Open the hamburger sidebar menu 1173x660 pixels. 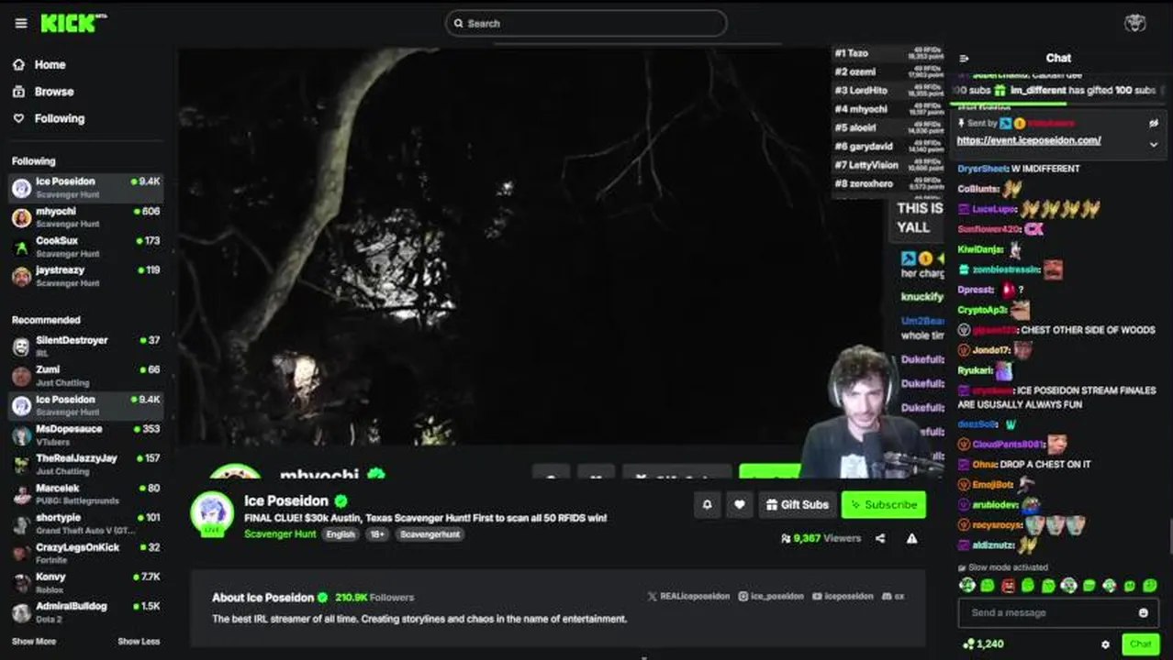pyautogui.click(x=21, y=23)
